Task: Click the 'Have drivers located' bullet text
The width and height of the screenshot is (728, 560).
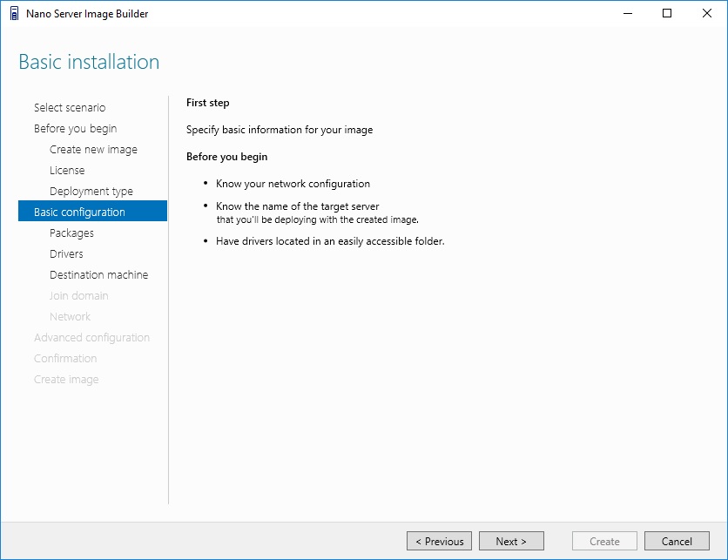Action: click(x=330, y=241)
